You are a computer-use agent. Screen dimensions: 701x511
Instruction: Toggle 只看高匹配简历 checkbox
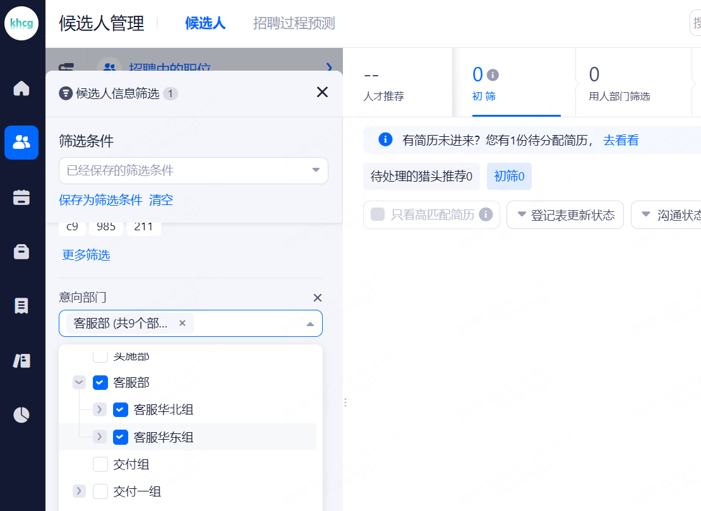(378, 214)
